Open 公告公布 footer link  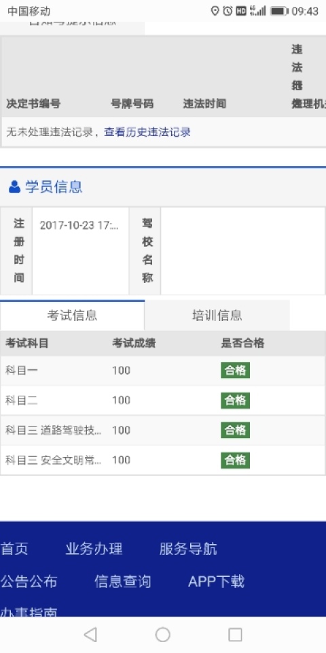[29, 582]
